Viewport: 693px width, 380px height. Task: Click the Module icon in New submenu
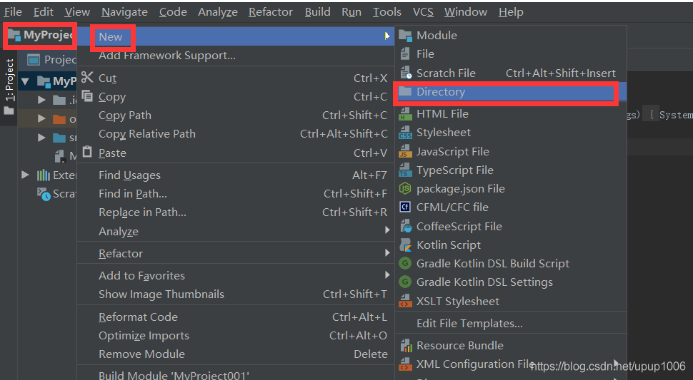tap(406, 36)
